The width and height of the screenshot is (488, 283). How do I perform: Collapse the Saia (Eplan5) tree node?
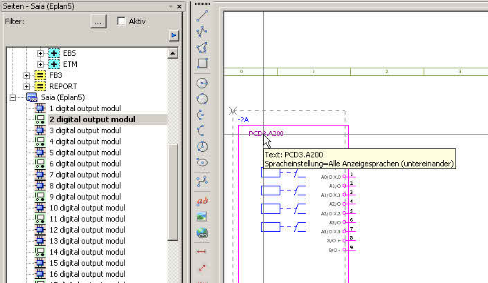point(12,98)
